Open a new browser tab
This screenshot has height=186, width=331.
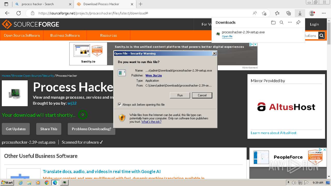pos(141,4)
